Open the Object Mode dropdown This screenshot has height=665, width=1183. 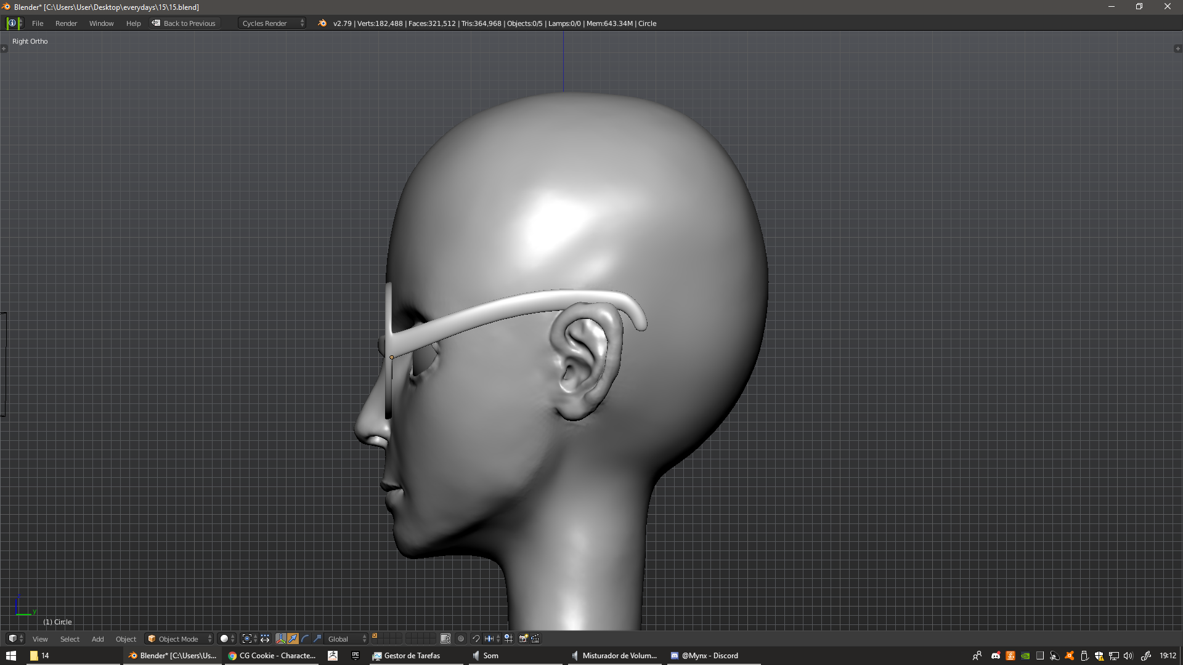pos(179,639)
